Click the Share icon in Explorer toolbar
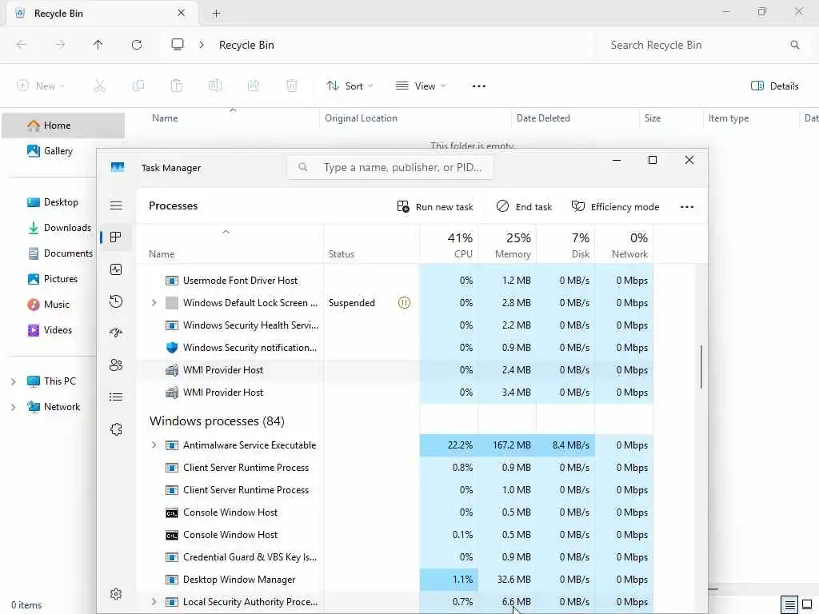The height and width of the screenshot is (614, 819). 254,86
